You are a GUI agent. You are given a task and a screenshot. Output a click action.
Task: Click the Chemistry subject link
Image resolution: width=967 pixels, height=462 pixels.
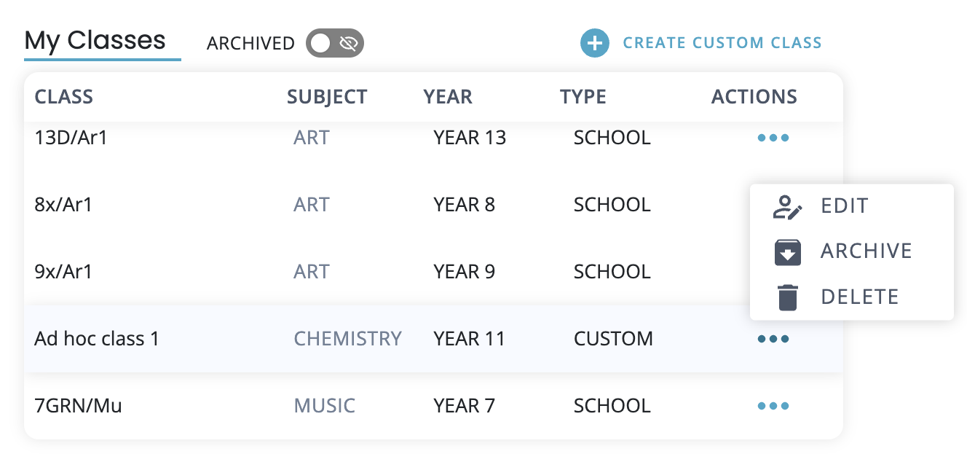[x=347, y=339]
